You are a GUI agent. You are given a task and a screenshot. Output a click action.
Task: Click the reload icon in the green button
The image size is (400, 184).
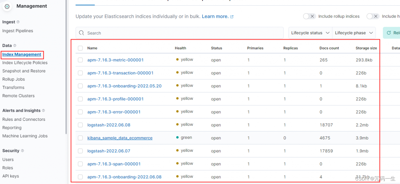pos(389,33)
